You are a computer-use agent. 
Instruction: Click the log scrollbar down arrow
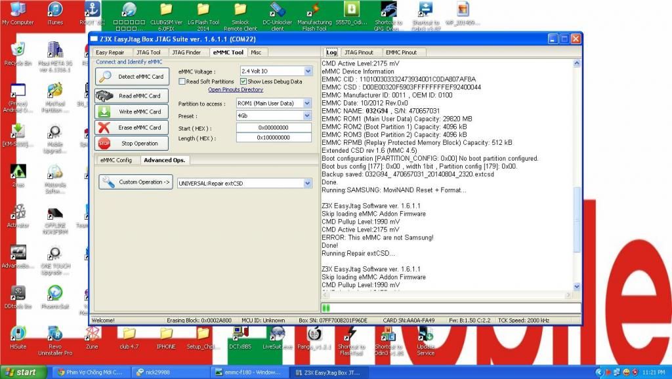pos(577,287)
